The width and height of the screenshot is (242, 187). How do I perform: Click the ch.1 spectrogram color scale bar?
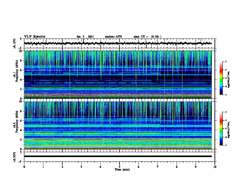tap(221, 78)
